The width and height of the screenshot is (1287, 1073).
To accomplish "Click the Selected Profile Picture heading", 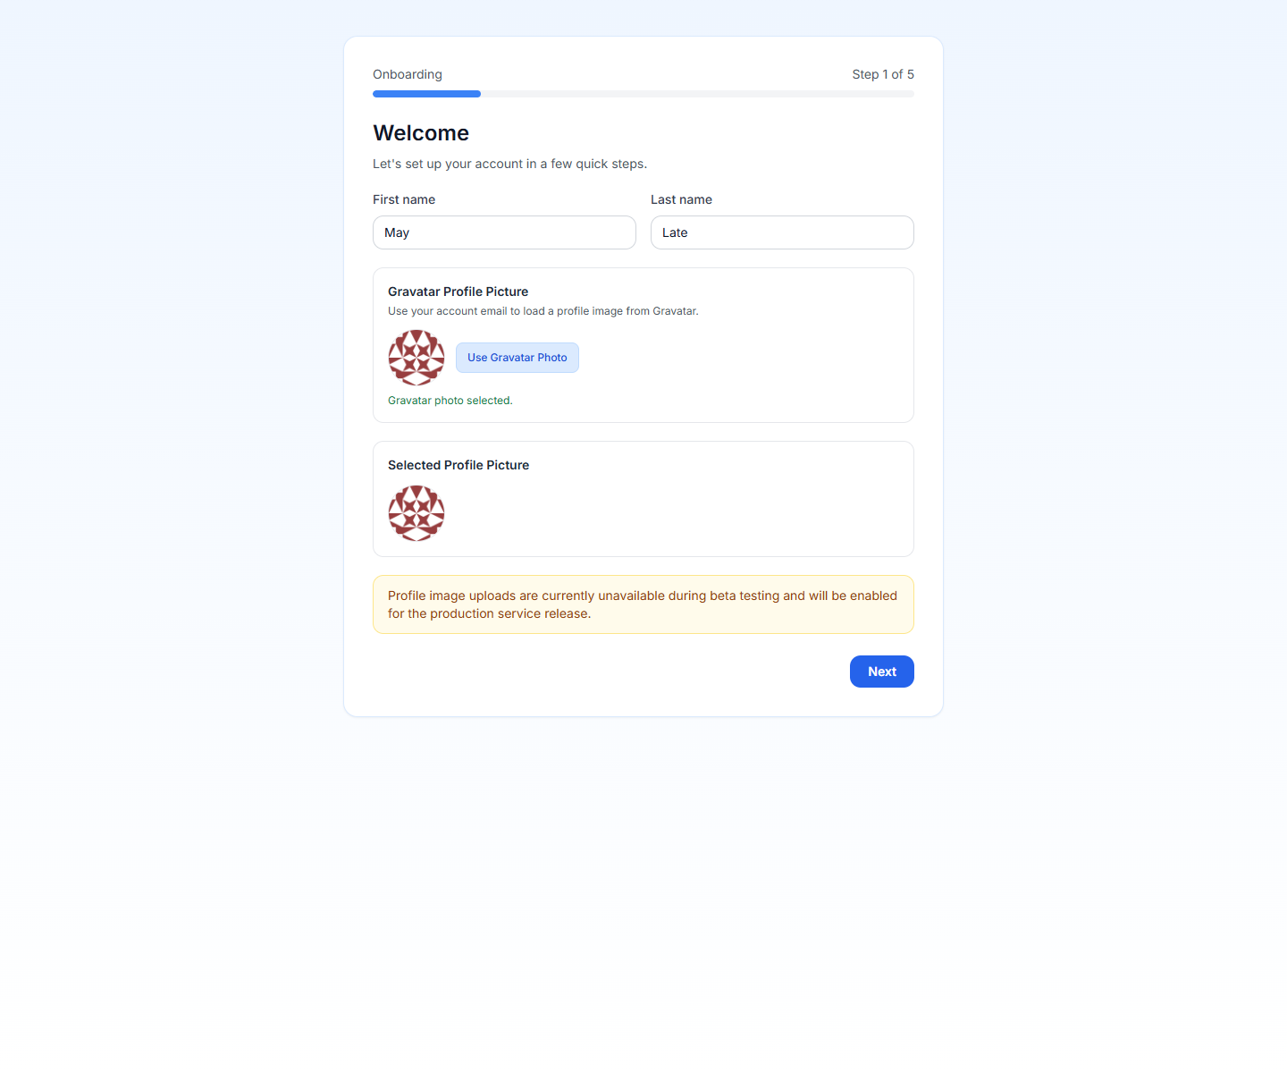I will click(x=458, y=465).
